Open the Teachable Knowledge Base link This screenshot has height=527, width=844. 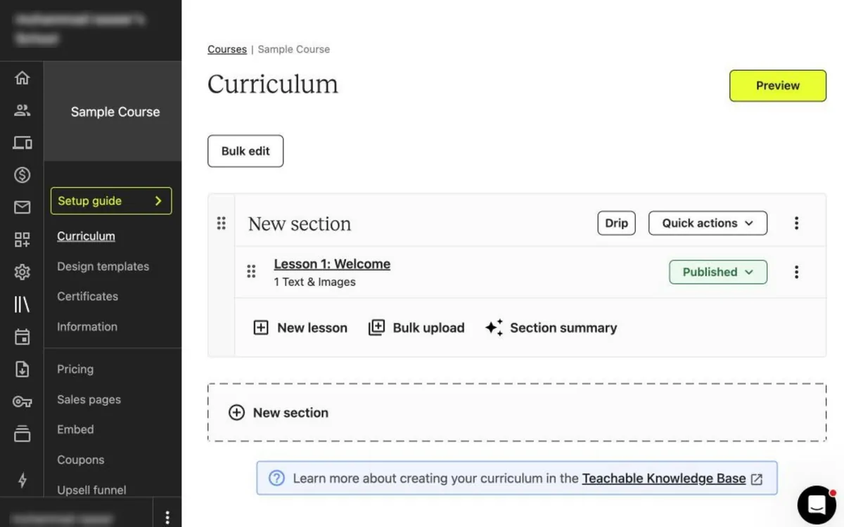(664, 479)
